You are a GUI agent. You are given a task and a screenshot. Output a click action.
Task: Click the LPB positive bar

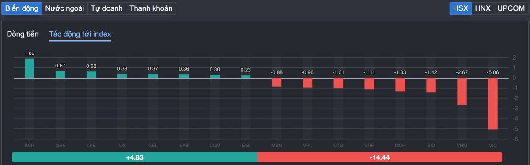(x=91, y=75)
